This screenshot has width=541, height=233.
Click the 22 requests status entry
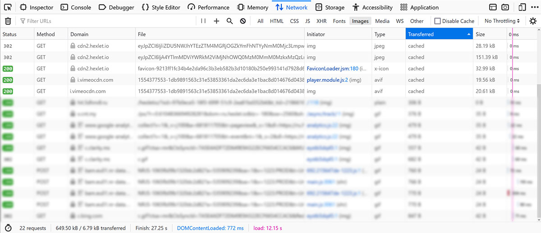pyautogui.click(x=32, y=228)
